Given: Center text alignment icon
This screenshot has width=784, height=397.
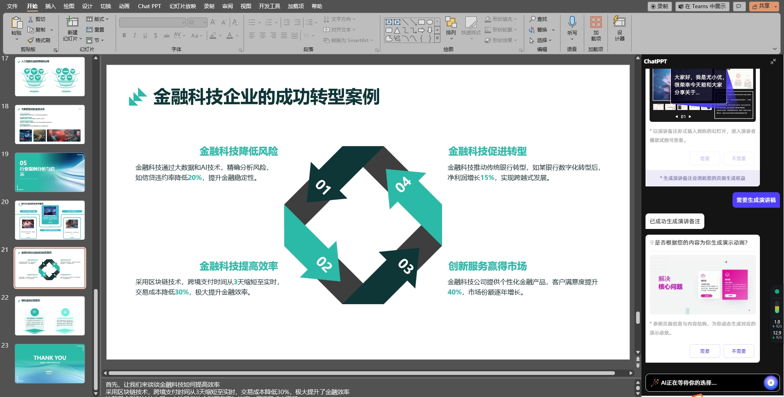Looking at the screenshot, I should click(263, 36).
